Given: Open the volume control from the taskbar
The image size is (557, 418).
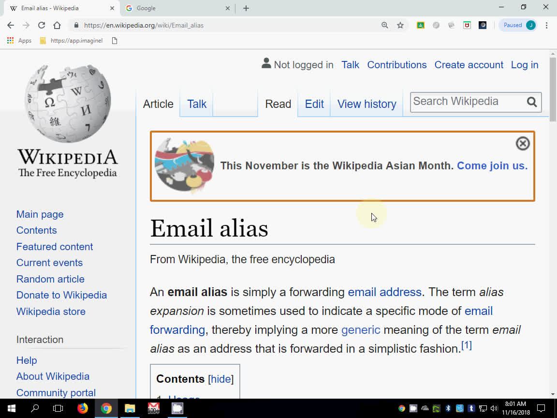Looking at the screenshot, I should pyautogui.click(x=494, y=408).
